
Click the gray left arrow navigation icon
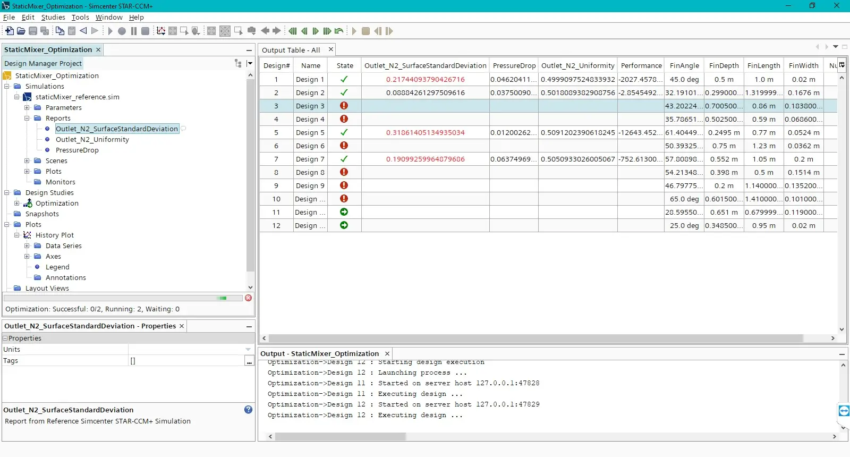[x=265, y=31]
